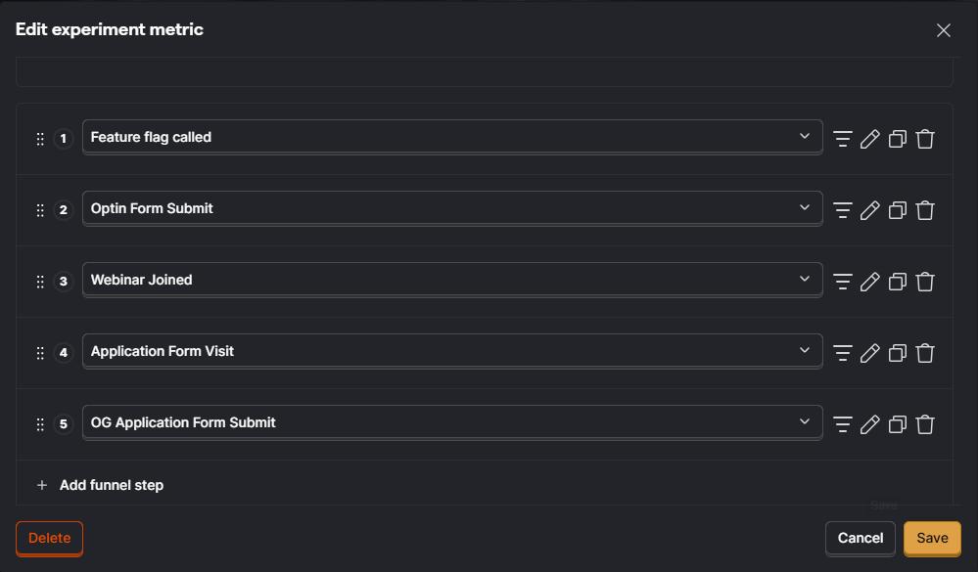Save the experiment metric
The width and height of the screenshot is (978, 572).
[932, 538]
